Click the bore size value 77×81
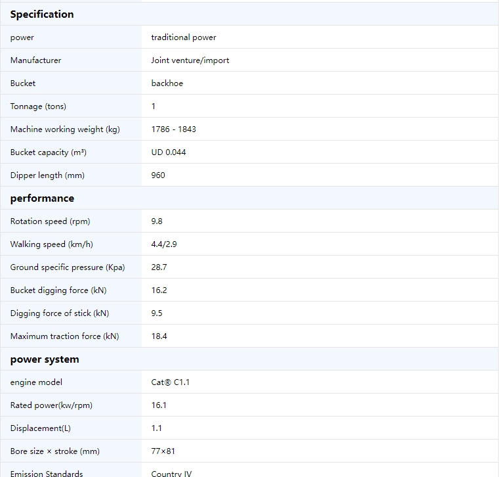Image resolution: width=500 pixels, height=477 pixels. coord(163,451)
